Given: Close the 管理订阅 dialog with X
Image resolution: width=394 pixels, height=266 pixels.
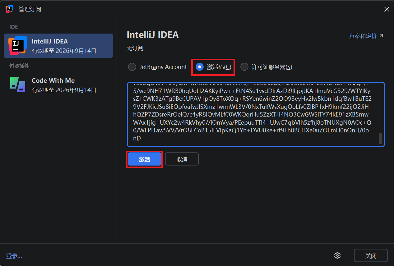Looking at the screenshot, I should click(387, 9).
